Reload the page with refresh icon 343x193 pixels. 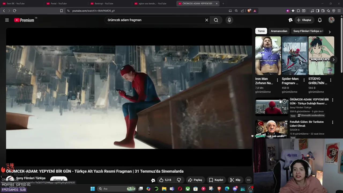(x=14, y=11)
